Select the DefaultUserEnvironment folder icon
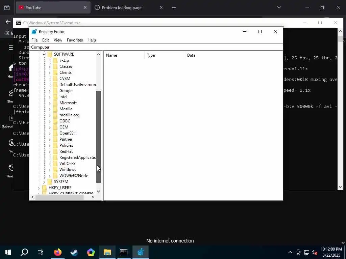 (55, 85)
